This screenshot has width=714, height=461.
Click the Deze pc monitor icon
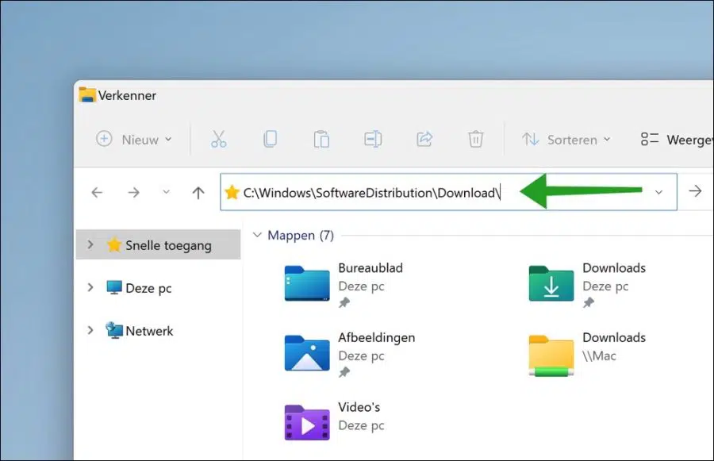(113, 288)
